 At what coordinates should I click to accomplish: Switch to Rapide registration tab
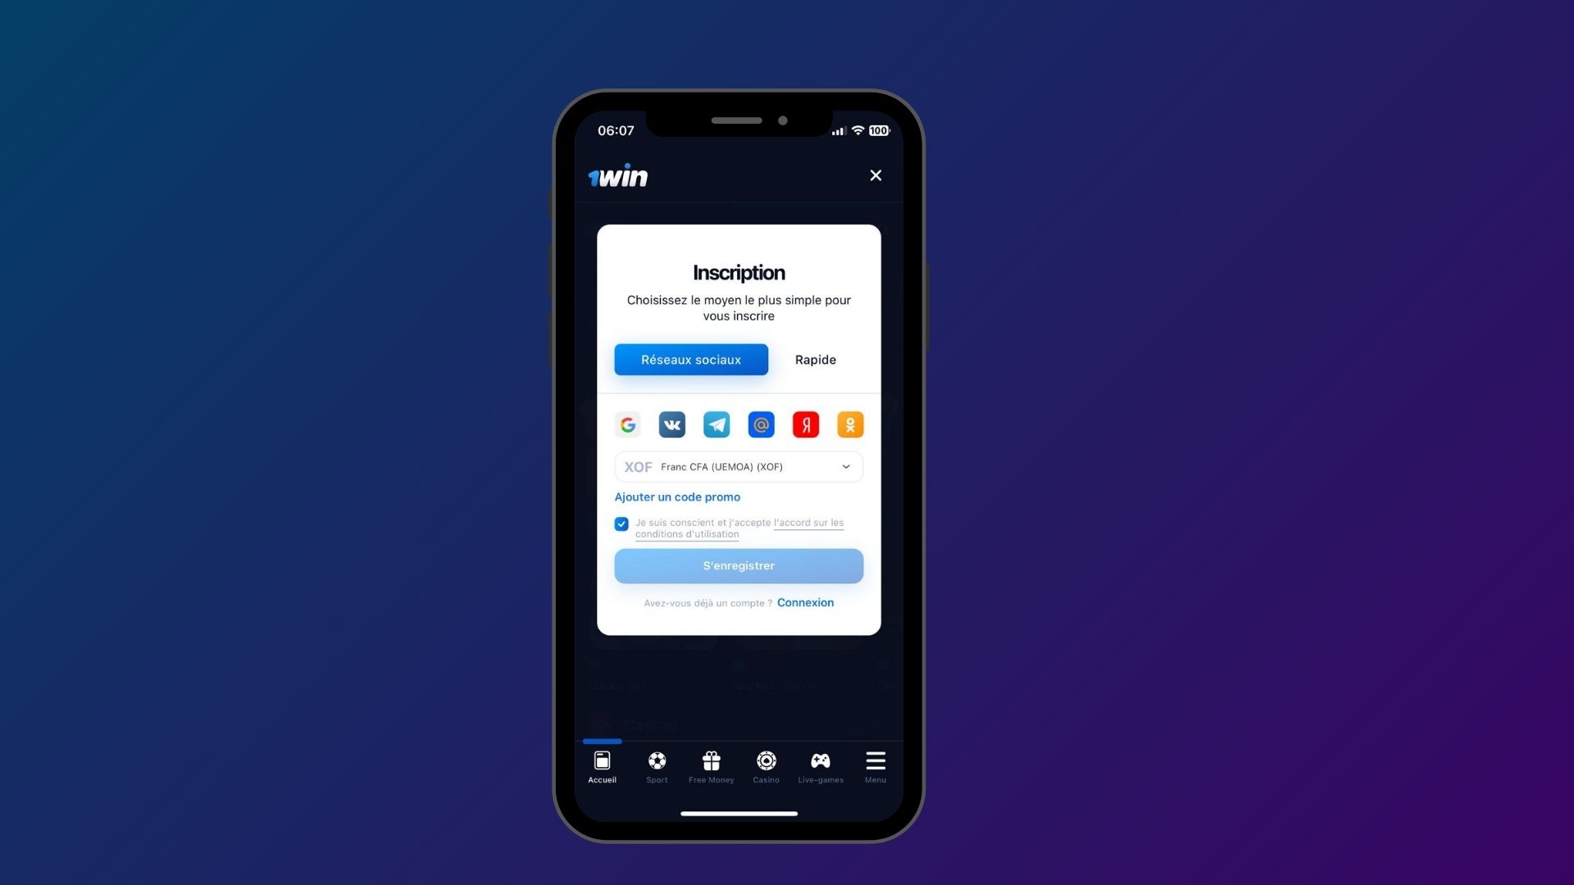click(815, 359)
